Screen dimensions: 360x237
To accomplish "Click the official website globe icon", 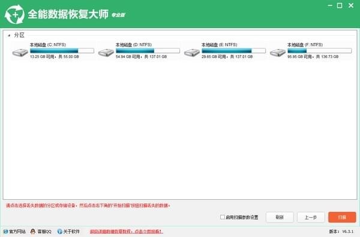I will 5,232.
